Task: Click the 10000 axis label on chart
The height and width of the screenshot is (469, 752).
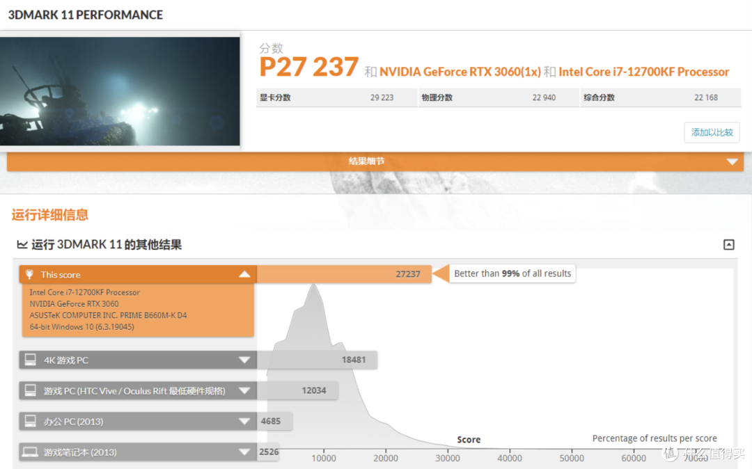Action: point(324,459)
